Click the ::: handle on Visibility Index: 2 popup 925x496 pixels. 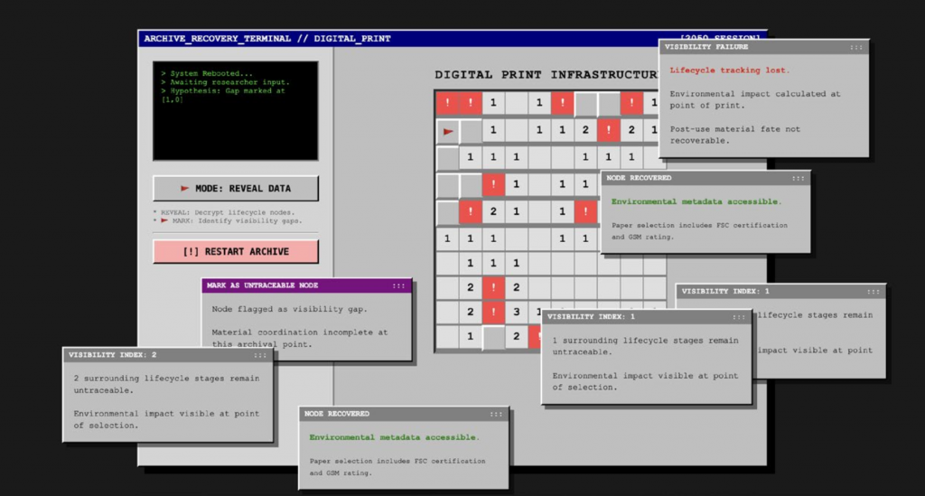pyautogui.click(x=259, y=355)
